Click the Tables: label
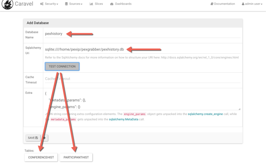 29,151
